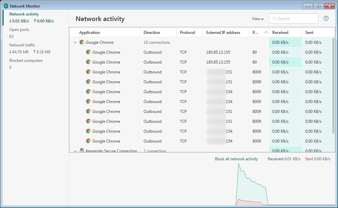Click the connections table vertical scrollbar

(333, 86)
